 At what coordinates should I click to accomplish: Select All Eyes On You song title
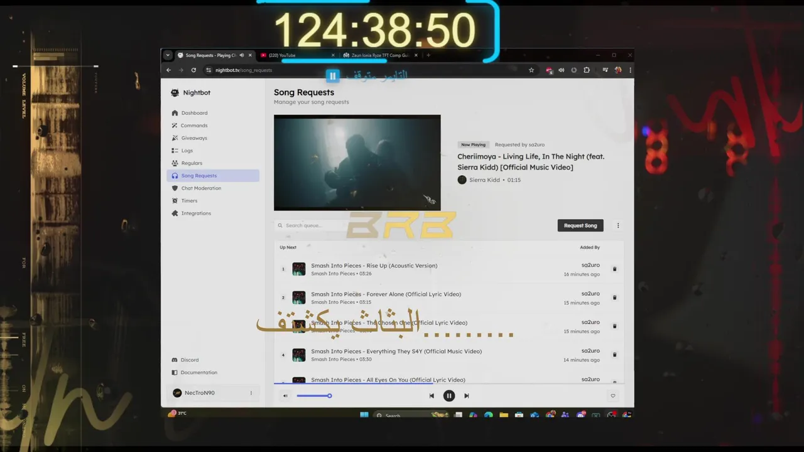388,380
